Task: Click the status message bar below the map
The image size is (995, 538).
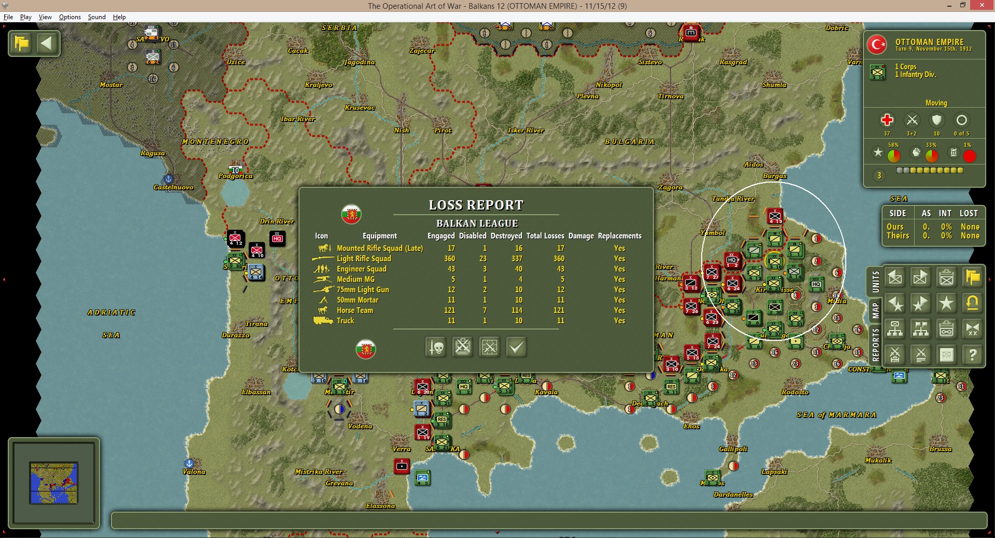Action: click(549, 520)
